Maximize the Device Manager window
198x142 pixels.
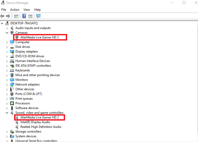coord(184,3)
